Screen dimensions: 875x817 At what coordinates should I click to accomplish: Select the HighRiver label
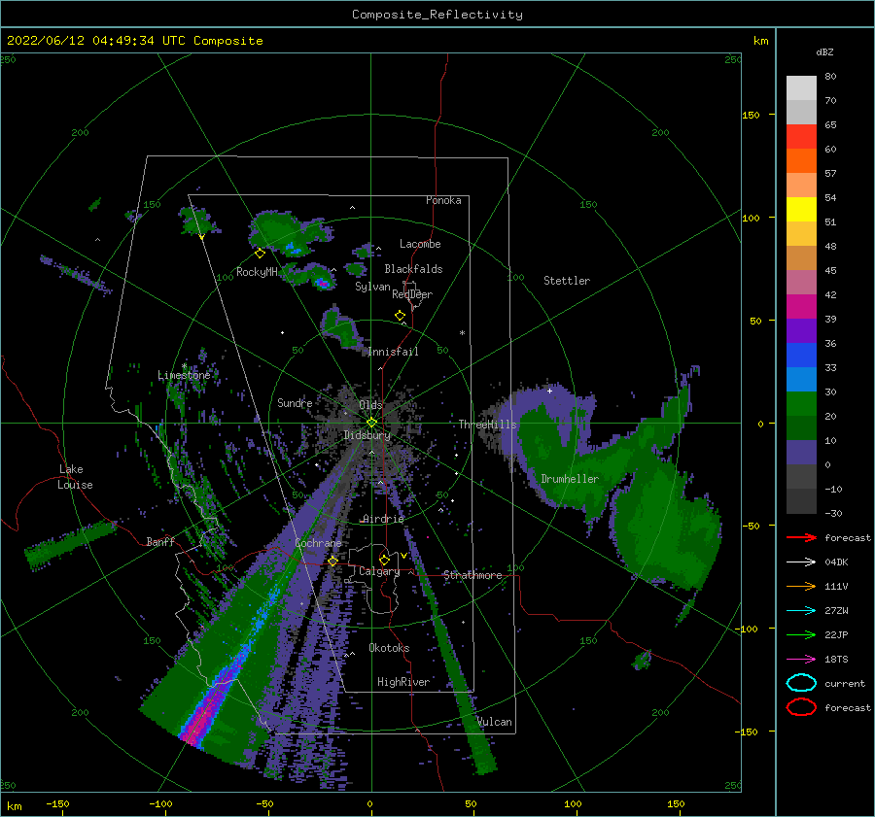(403, 682)
